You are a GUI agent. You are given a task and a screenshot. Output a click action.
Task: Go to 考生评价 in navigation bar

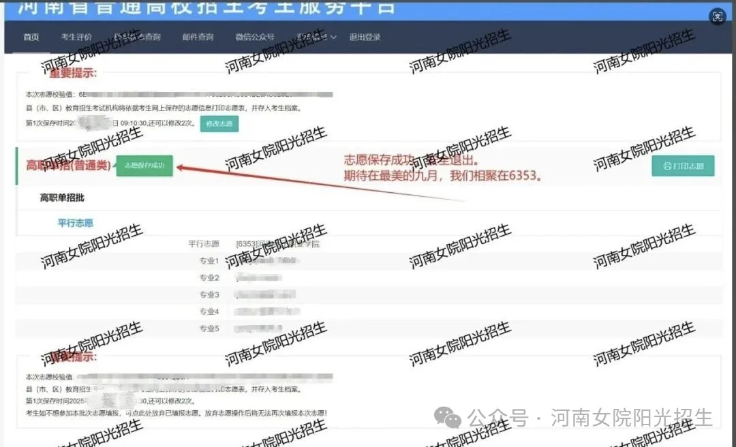click(76, 37)
